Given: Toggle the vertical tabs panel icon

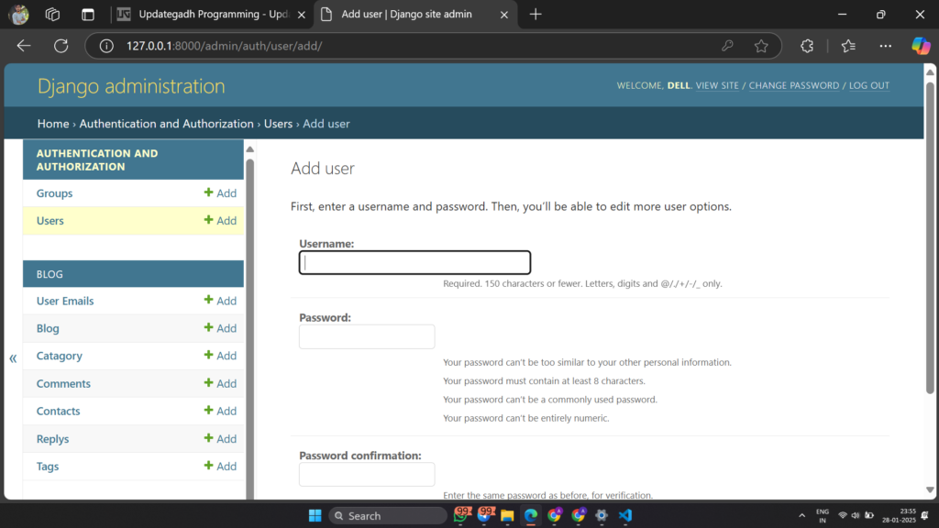Looking at the screenshot, I should click(88, 15).
